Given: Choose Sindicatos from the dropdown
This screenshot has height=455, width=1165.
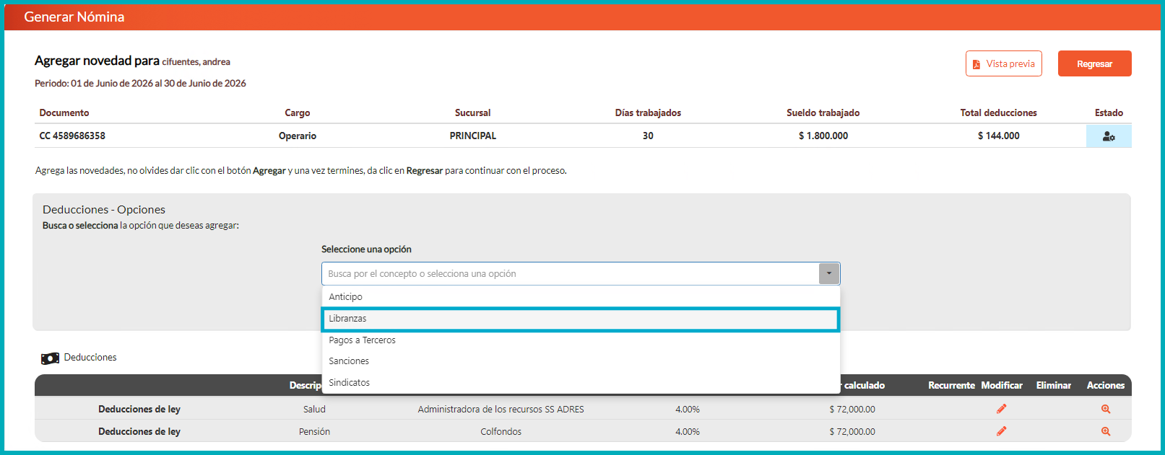Looking at the screenshot, I should coord(581,383).
